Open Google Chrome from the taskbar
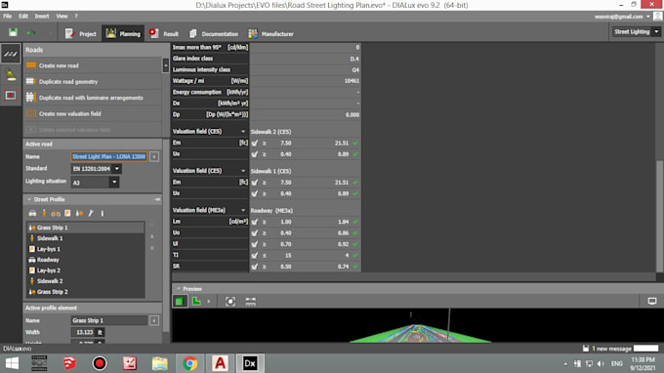The height and width of the screenshot is (373, 664). 190,363
